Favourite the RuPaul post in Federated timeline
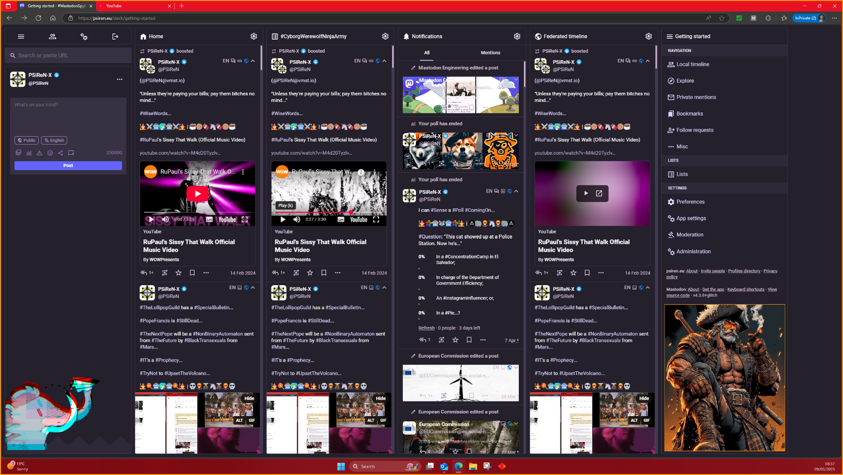This screenshot has width=843, height=475. click(x=573, y=273)
